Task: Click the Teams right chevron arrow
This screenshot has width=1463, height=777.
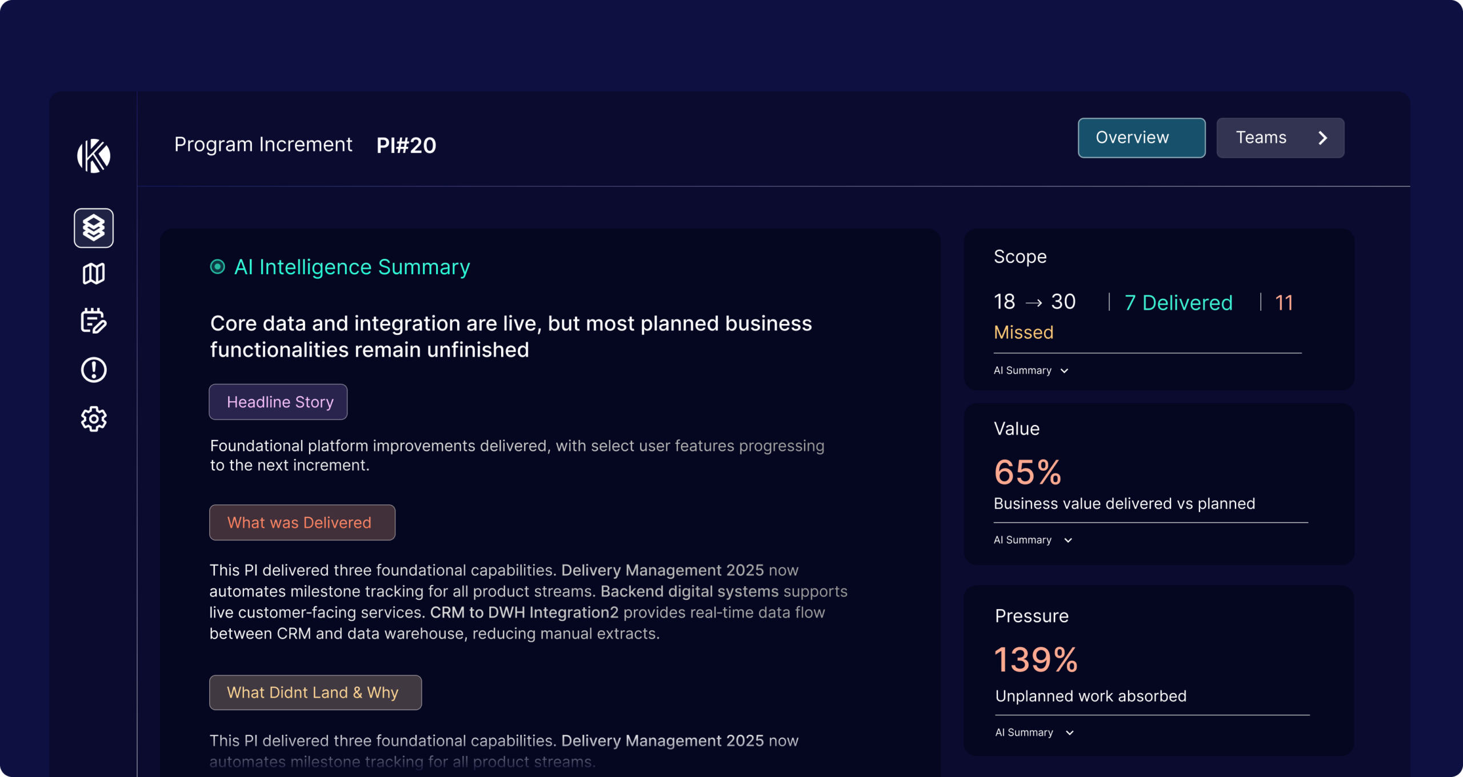Action: [1322, 138]
